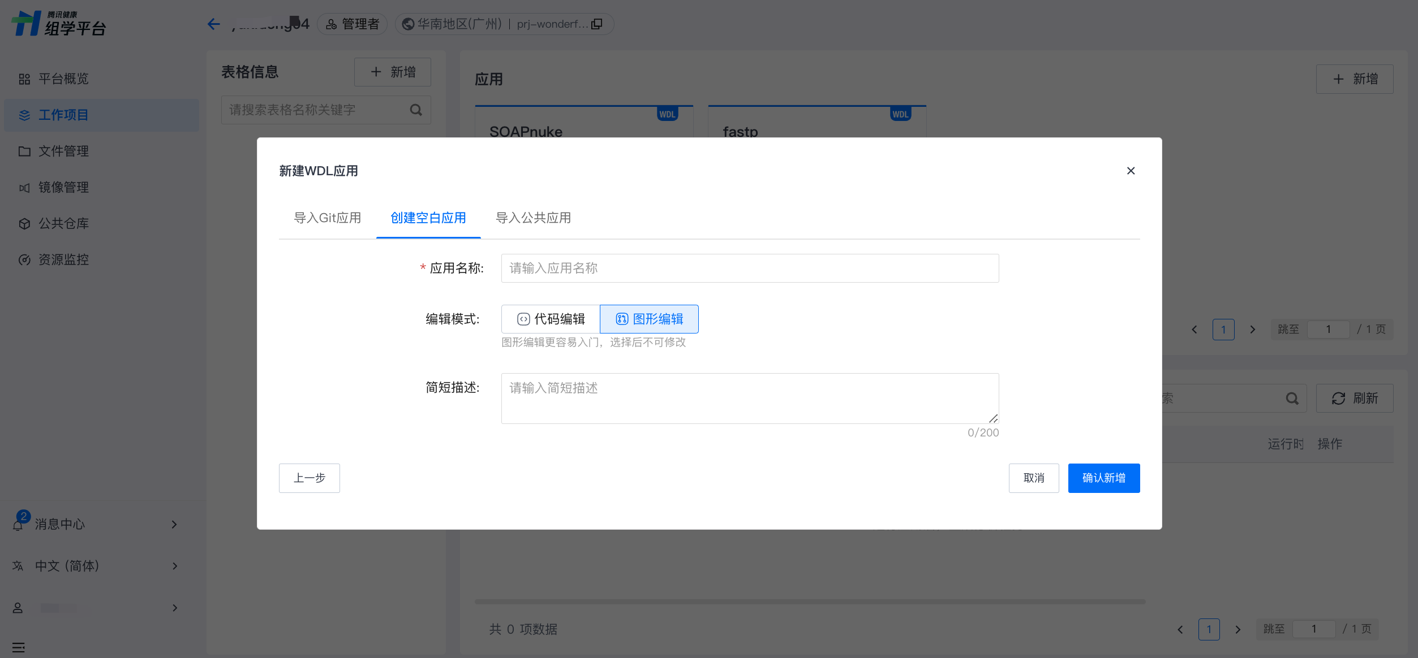Switch to the 导入公共应用 tab
1418x658 pixels.
pos(533,218)
